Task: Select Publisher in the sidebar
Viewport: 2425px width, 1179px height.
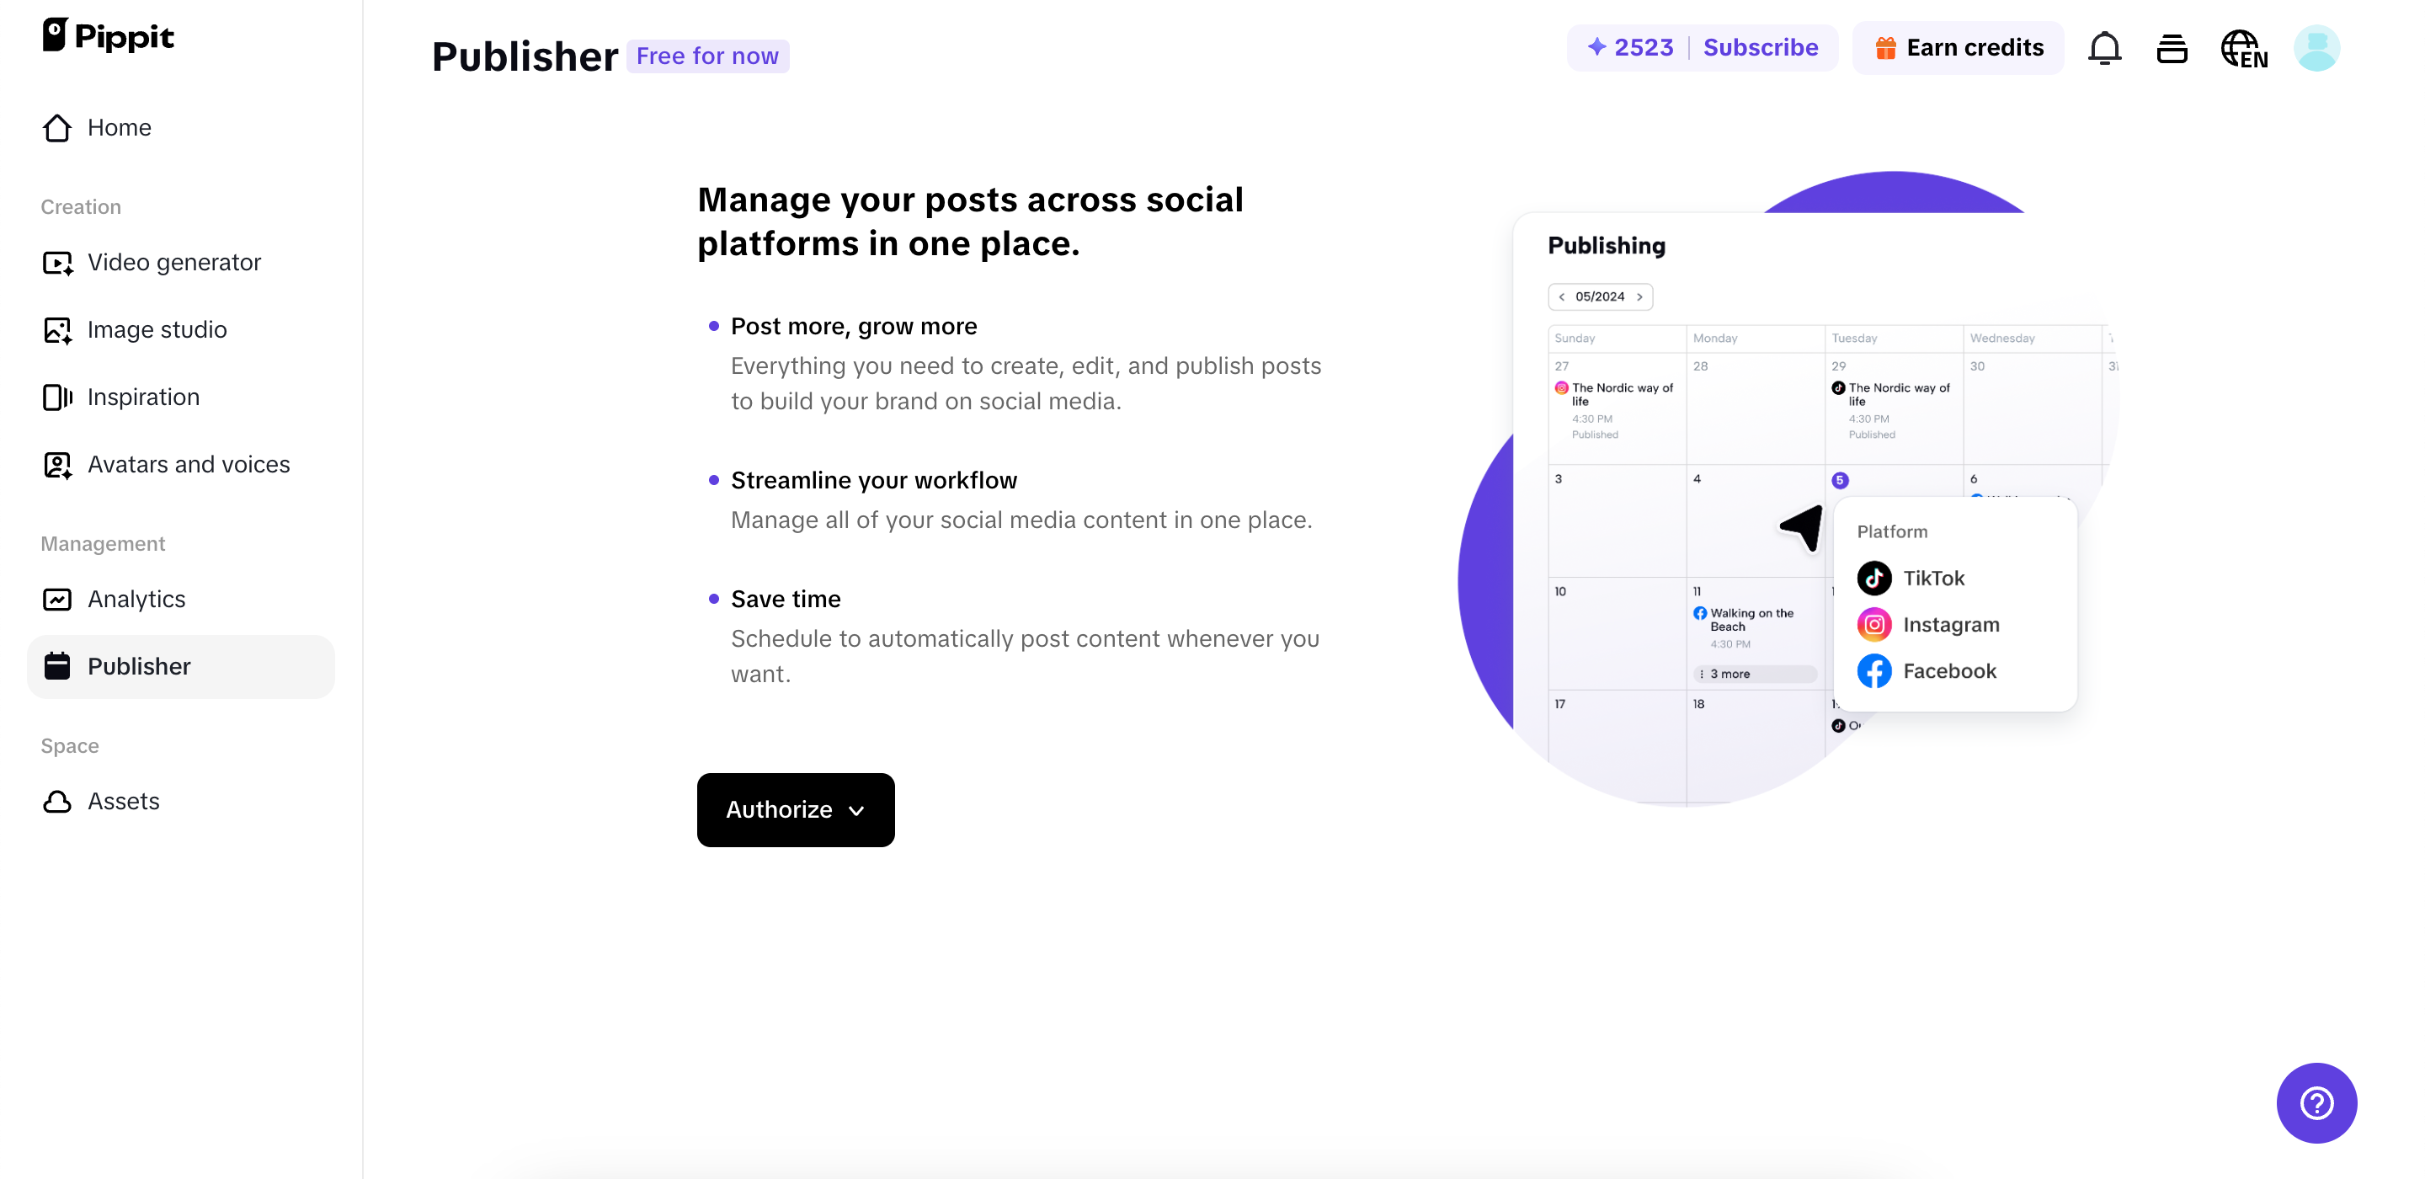Action: click(139, 666)
